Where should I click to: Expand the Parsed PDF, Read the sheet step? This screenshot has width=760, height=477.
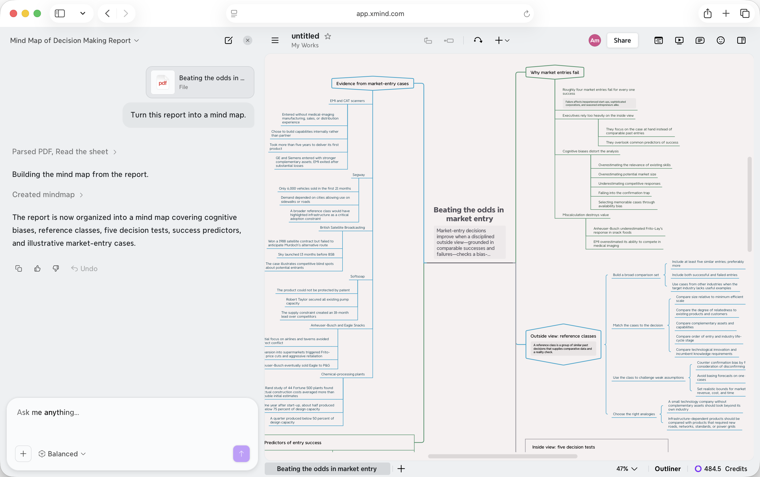(64, 152)
